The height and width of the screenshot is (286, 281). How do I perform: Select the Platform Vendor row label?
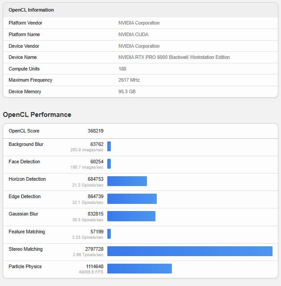pyautogui.click(x=25, y=23)
